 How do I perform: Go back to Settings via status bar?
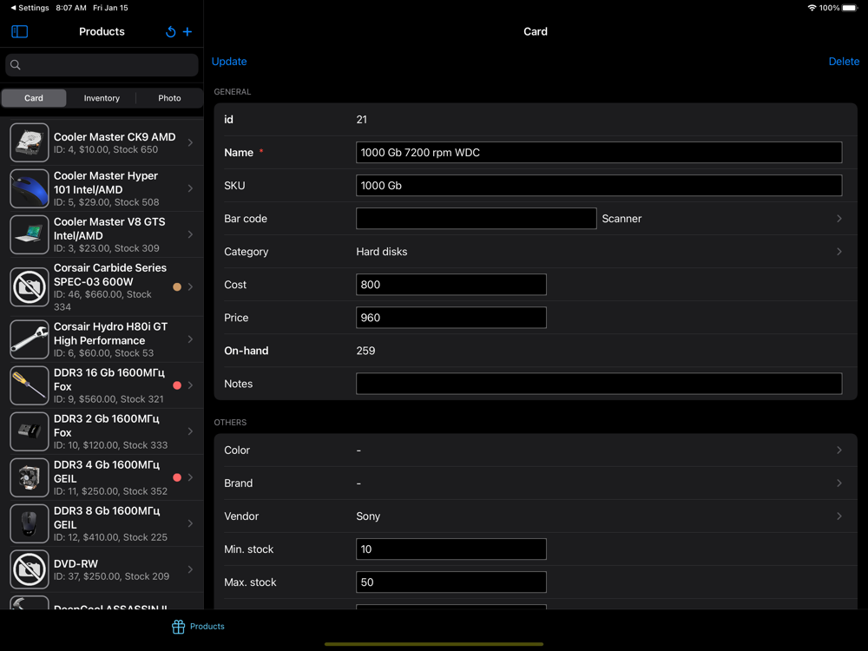point(30,8)
